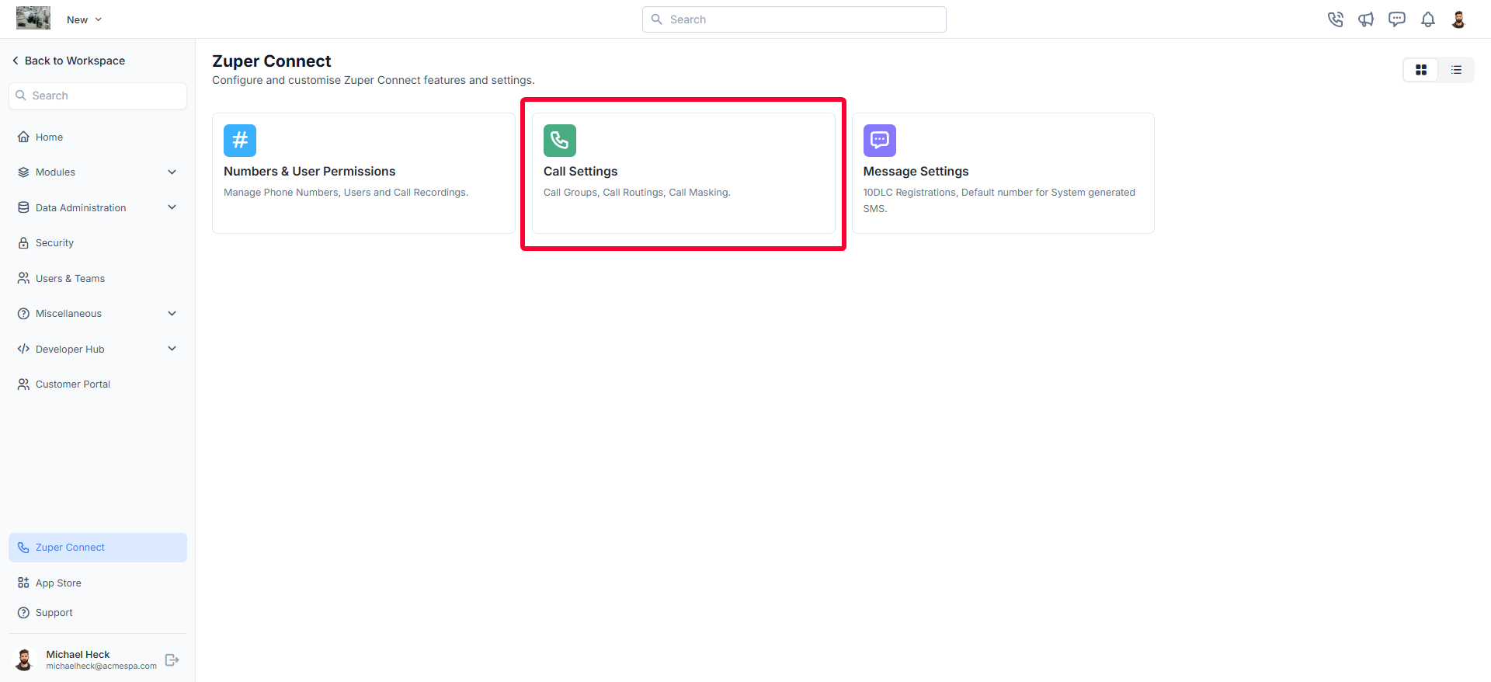Viewport: 1491px width, 682px height.
Task: Click the Home label in sidebar
Action: [x=50, y=137]
